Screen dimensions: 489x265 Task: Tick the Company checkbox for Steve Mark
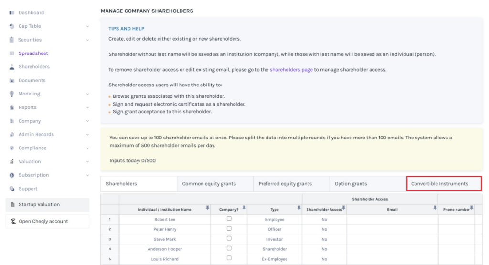tap(229, 239)
